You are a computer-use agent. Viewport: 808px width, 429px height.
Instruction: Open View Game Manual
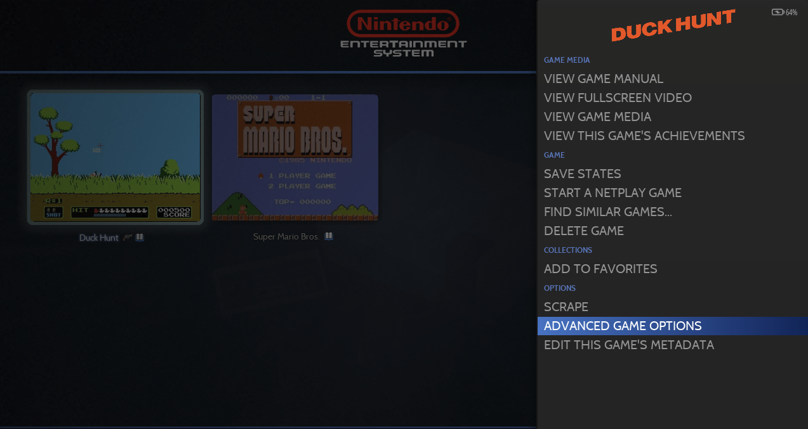[x=603, y=79]
